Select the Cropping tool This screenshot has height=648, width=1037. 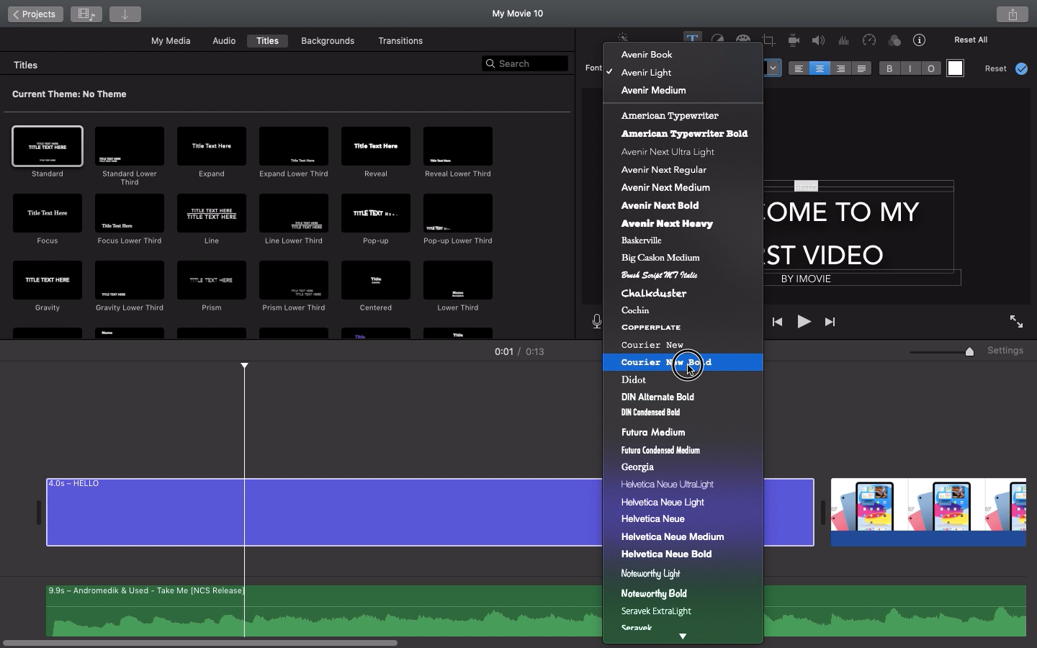pyautogui.click(x=770, y=40)
